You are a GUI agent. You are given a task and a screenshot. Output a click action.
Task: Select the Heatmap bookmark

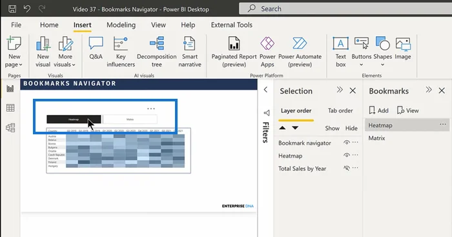(x=407, y=125)
